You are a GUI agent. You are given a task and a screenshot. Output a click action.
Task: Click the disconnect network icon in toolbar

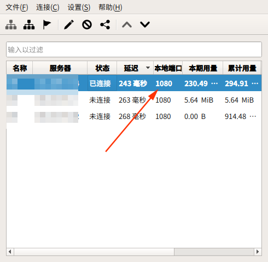[29, 25]
